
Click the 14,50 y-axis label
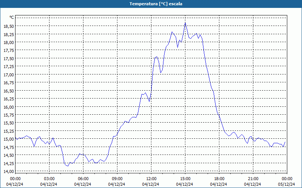(x=9, y=155)
